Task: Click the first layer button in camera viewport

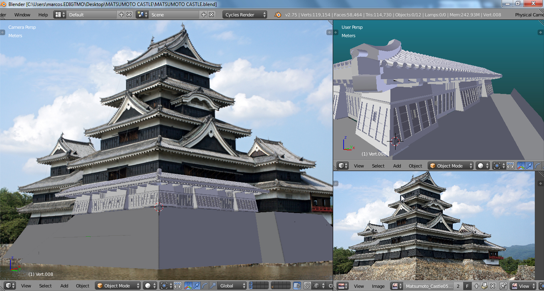Action: coord(252,284)
